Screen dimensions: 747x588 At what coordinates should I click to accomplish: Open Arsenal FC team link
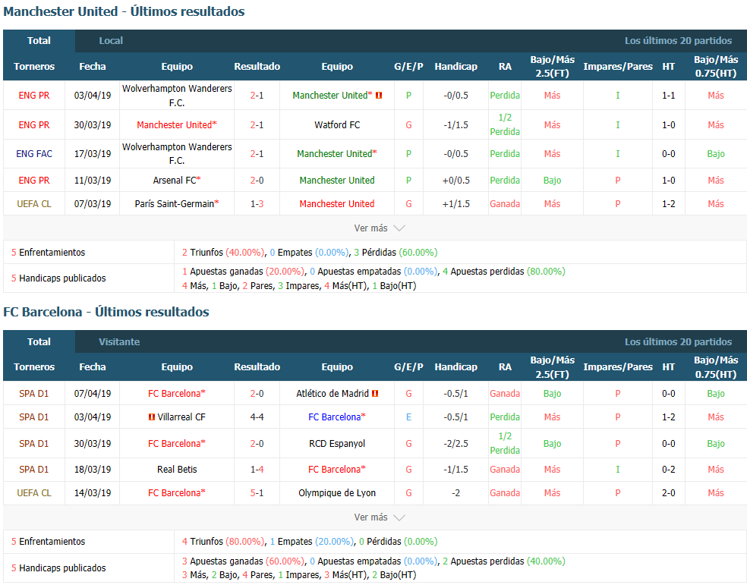point(175,181)
